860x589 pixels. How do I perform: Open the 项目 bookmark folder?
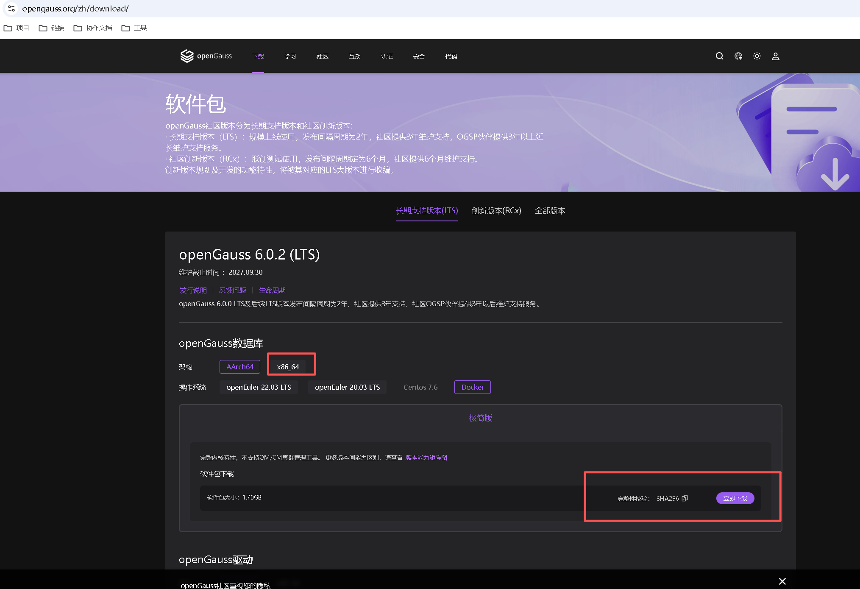click(x=17, y=28)
